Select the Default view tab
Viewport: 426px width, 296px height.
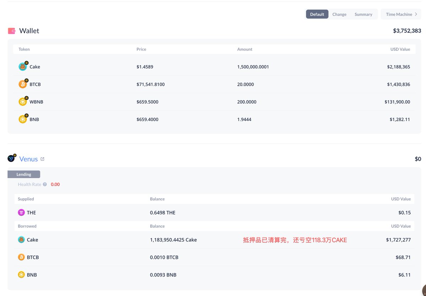(317, 14)
